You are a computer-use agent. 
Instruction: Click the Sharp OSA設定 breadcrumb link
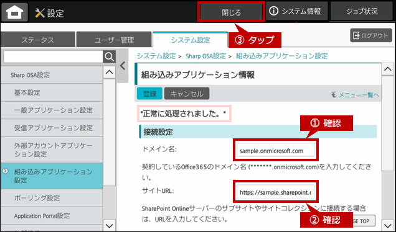205,56
